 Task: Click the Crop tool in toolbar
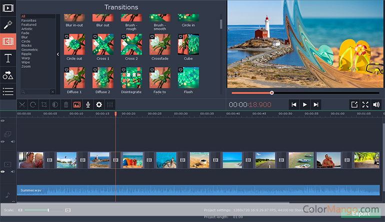pyautogui.click(x=44, y=105)
